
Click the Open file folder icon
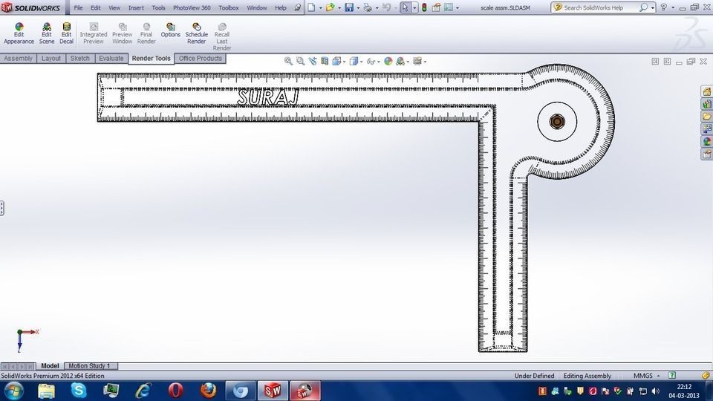click(x=330, y=7)
